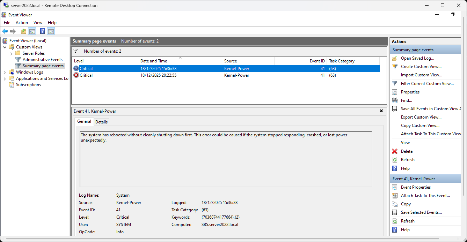Toggle the Show/Hide Console Tree toolbar icon
Image resolution: width=467 pixels, height=242 pixels.
coord(32,31)
